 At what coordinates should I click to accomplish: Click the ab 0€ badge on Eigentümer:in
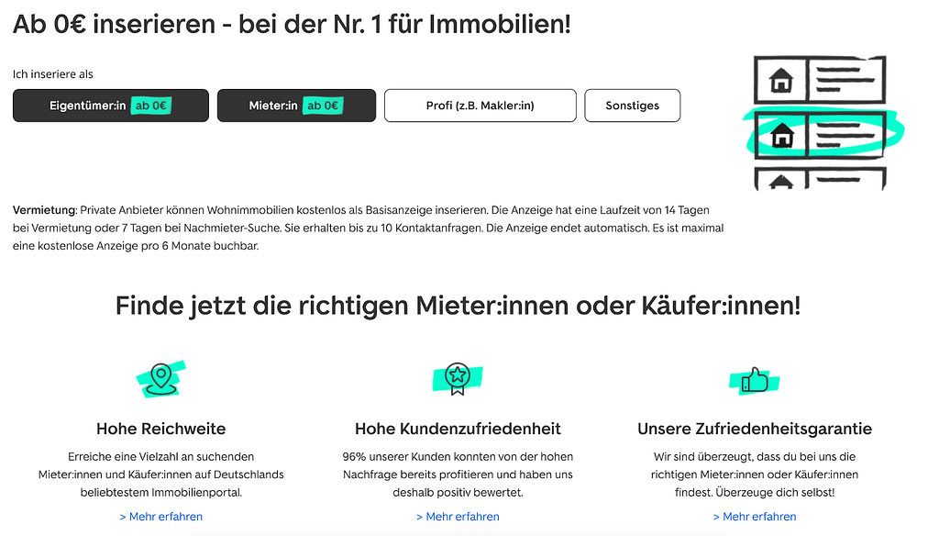[x=151, y=106]
